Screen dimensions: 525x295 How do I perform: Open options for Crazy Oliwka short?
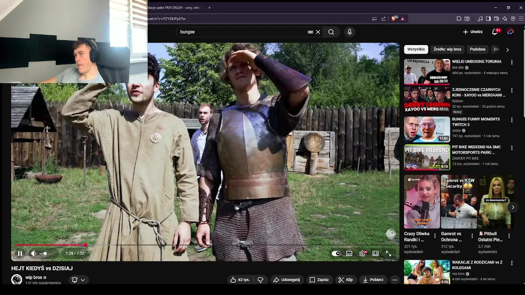pos(435,236)
